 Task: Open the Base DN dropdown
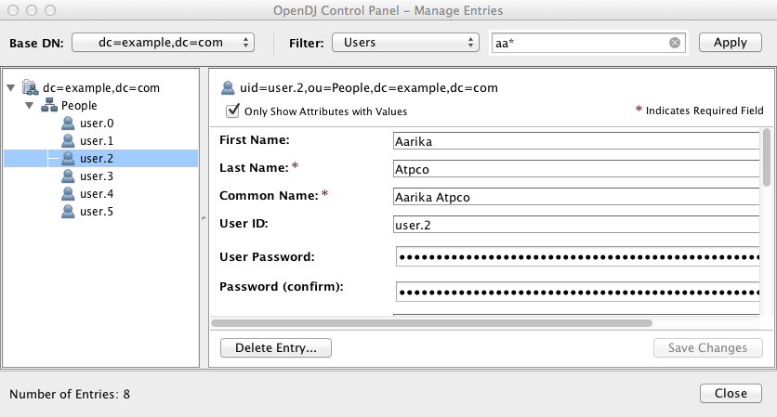tap(163, 43)
